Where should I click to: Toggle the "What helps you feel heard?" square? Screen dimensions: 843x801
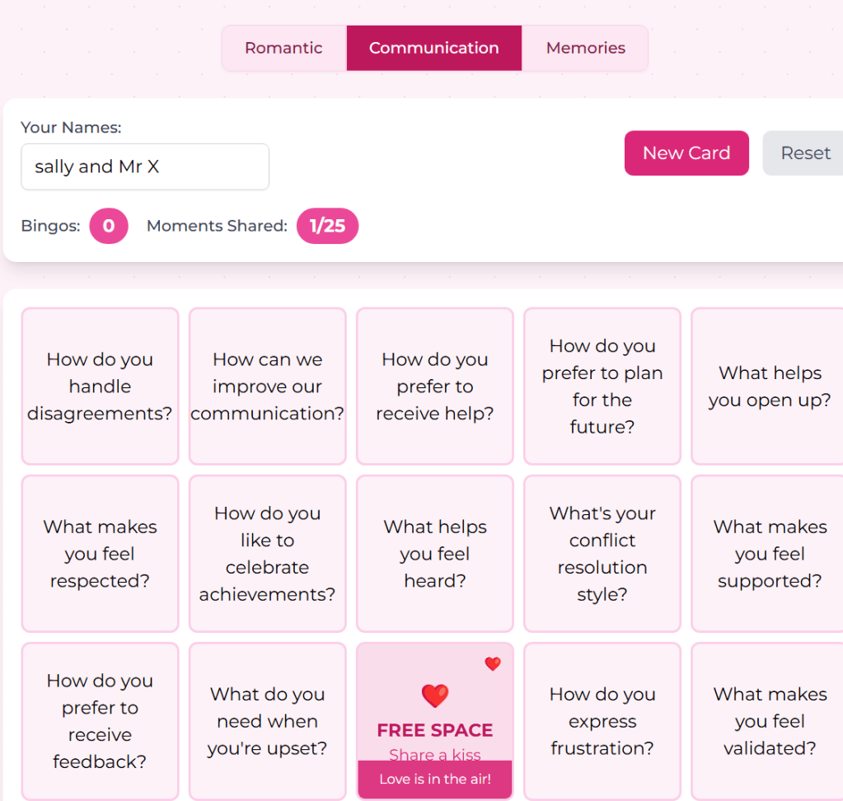434,554
